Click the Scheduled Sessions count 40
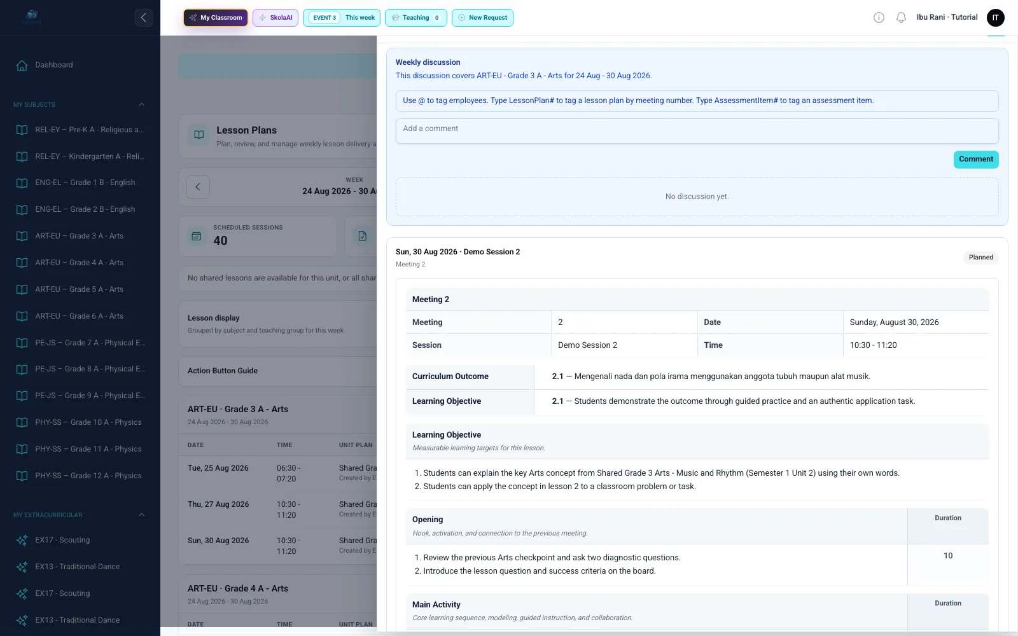The image size is (1018, 636). click(220, 241)
